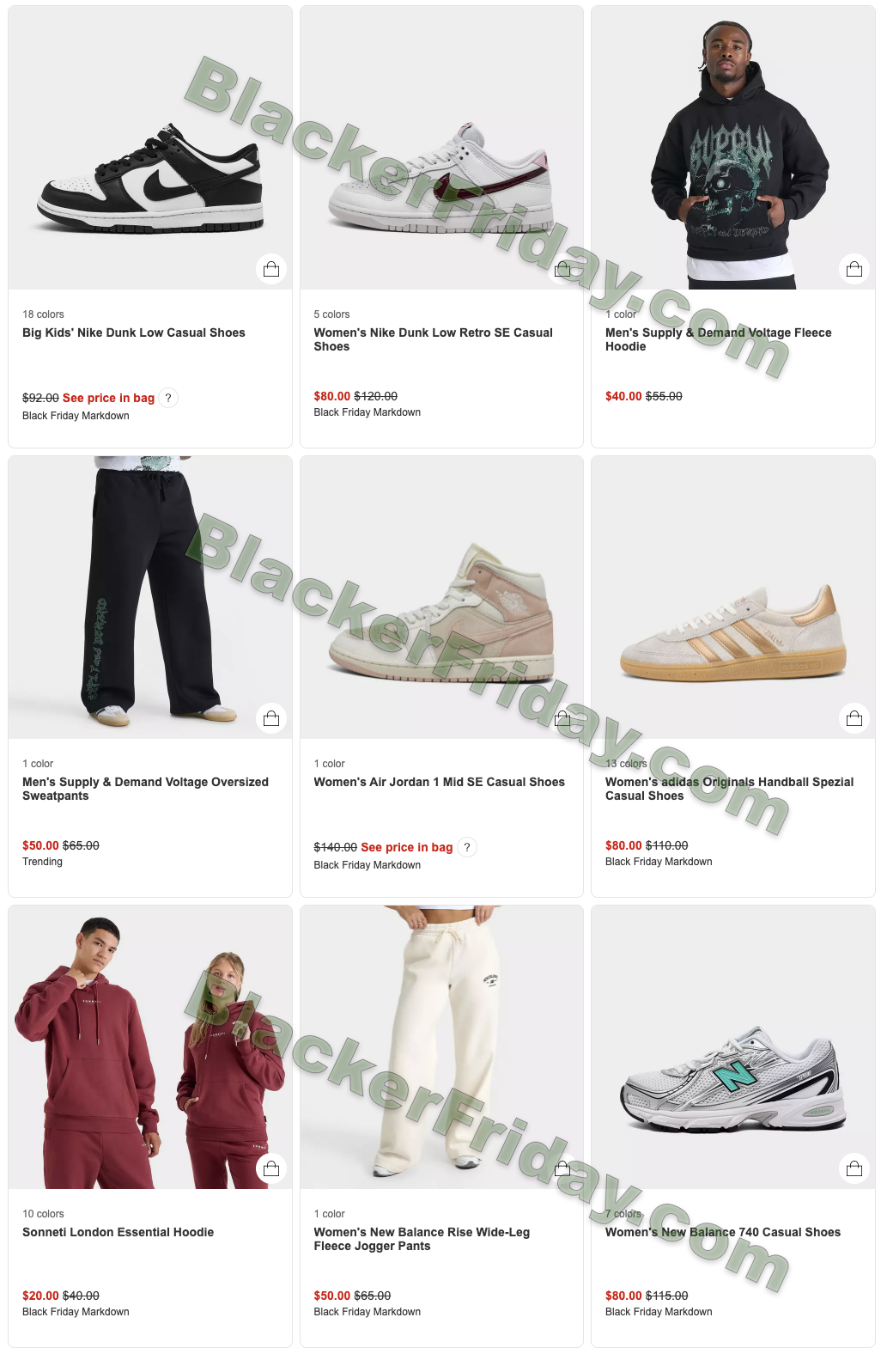Screen dimensions: 881x1354
Task: Click bag icon on New Balance 740 shoes
Action: [x=854, y=1168]
